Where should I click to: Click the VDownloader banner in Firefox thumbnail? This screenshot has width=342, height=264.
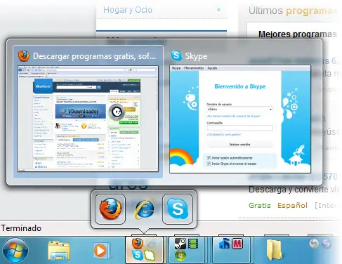[80, 111]
